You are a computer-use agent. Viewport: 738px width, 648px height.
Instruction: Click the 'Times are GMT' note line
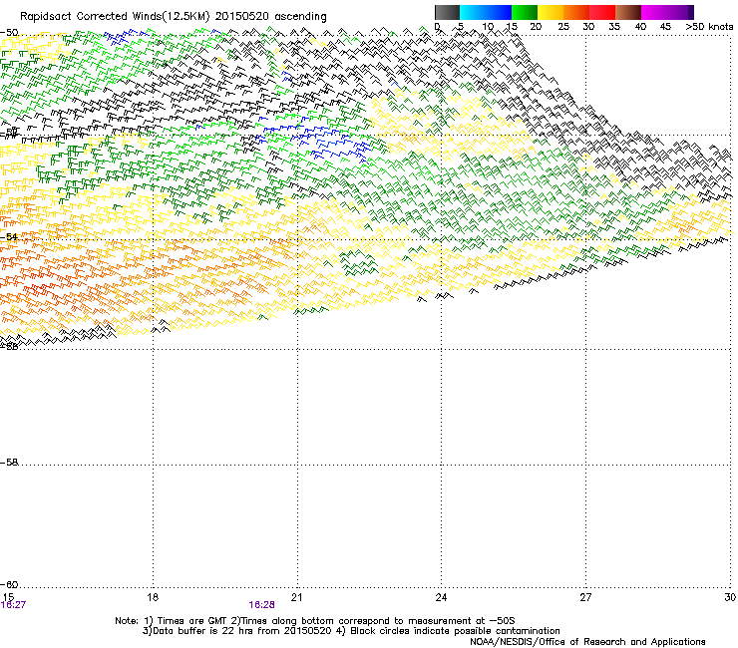click(x=315, y=621)
